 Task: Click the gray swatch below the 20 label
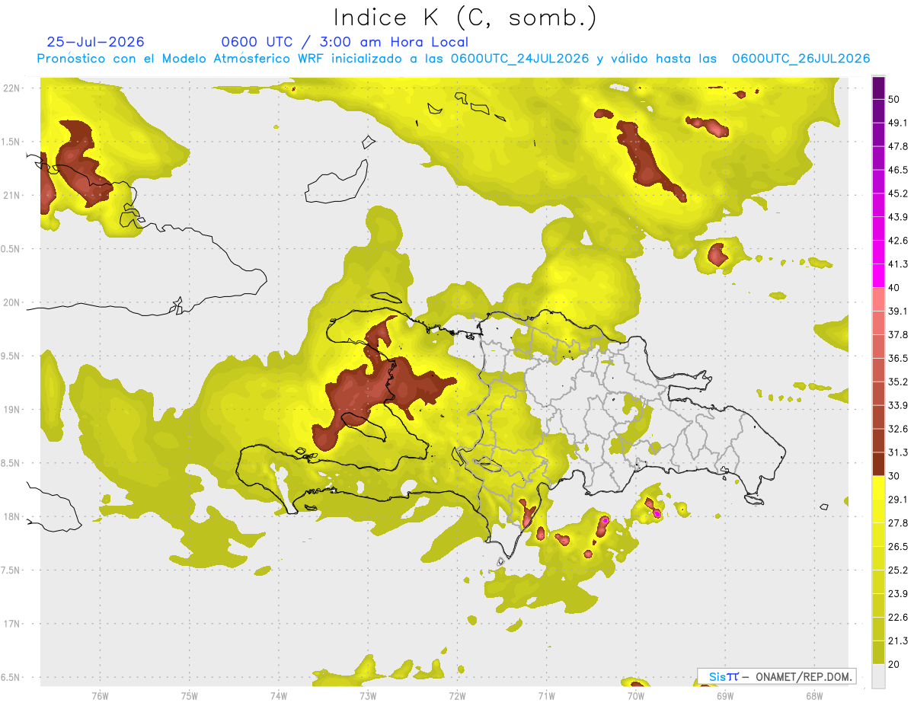[878, 676]
